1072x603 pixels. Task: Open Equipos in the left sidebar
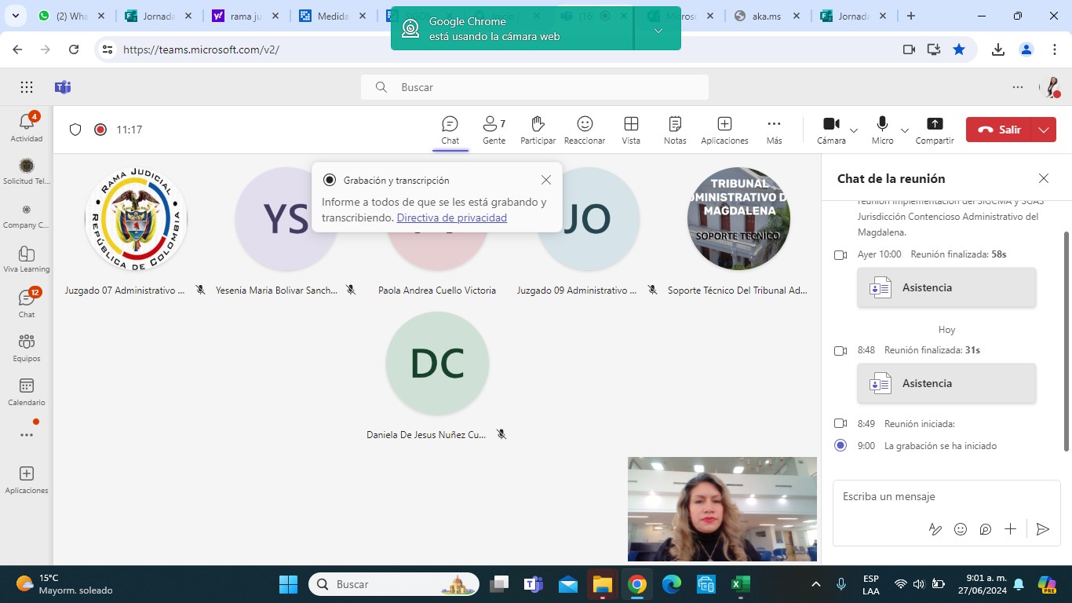point(27,348)
